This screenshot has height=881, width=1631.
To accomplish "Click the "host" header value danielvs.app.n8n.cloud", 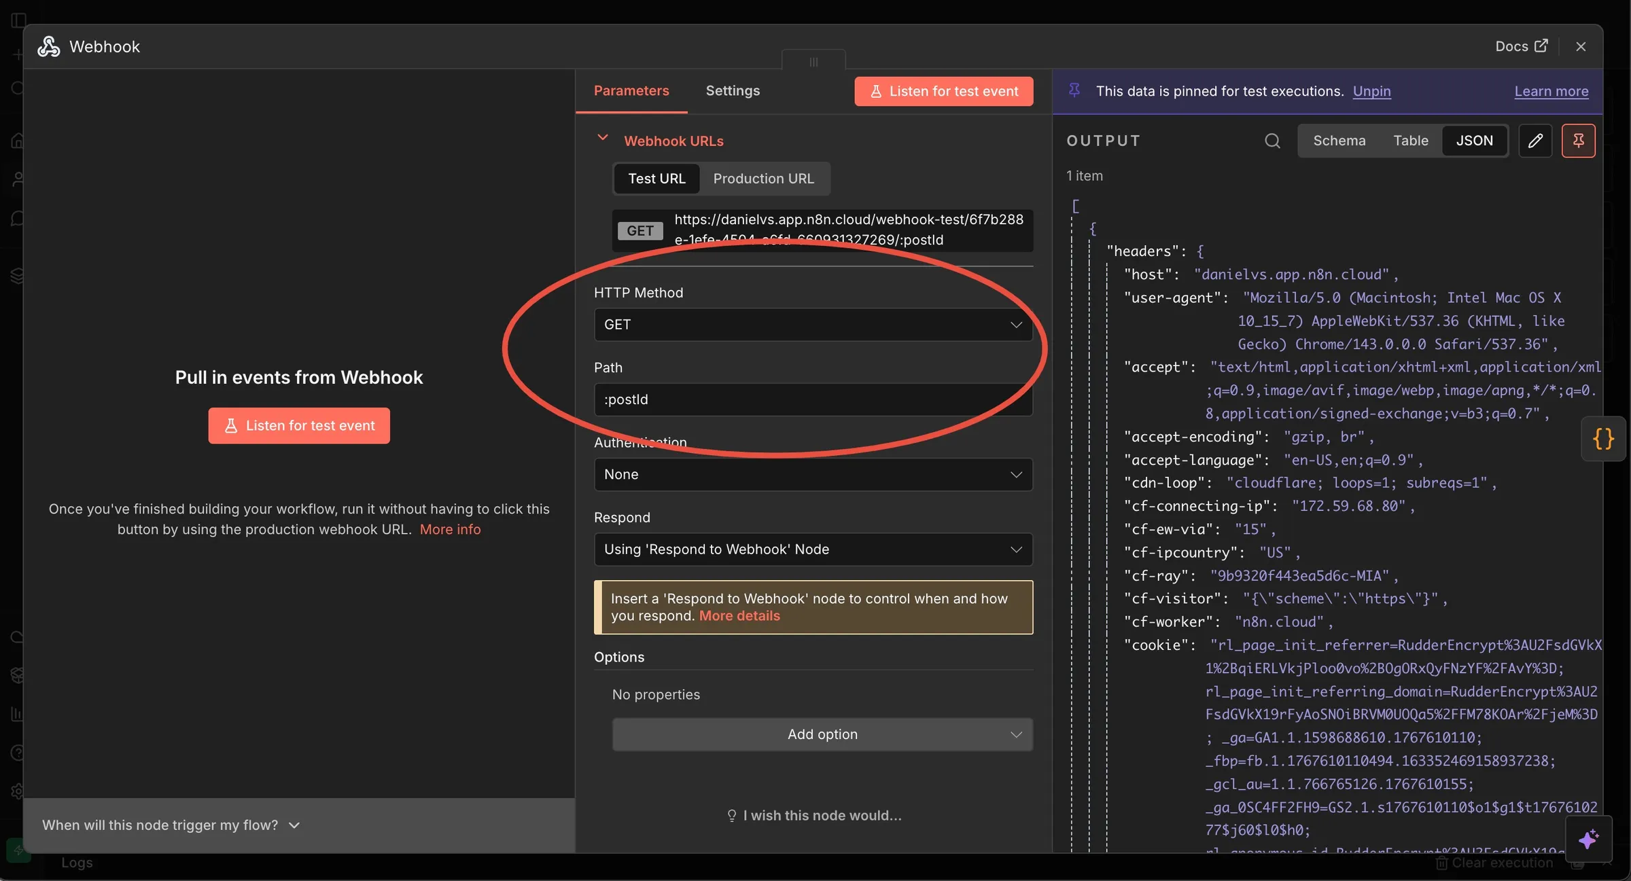I will (1291, 274).
